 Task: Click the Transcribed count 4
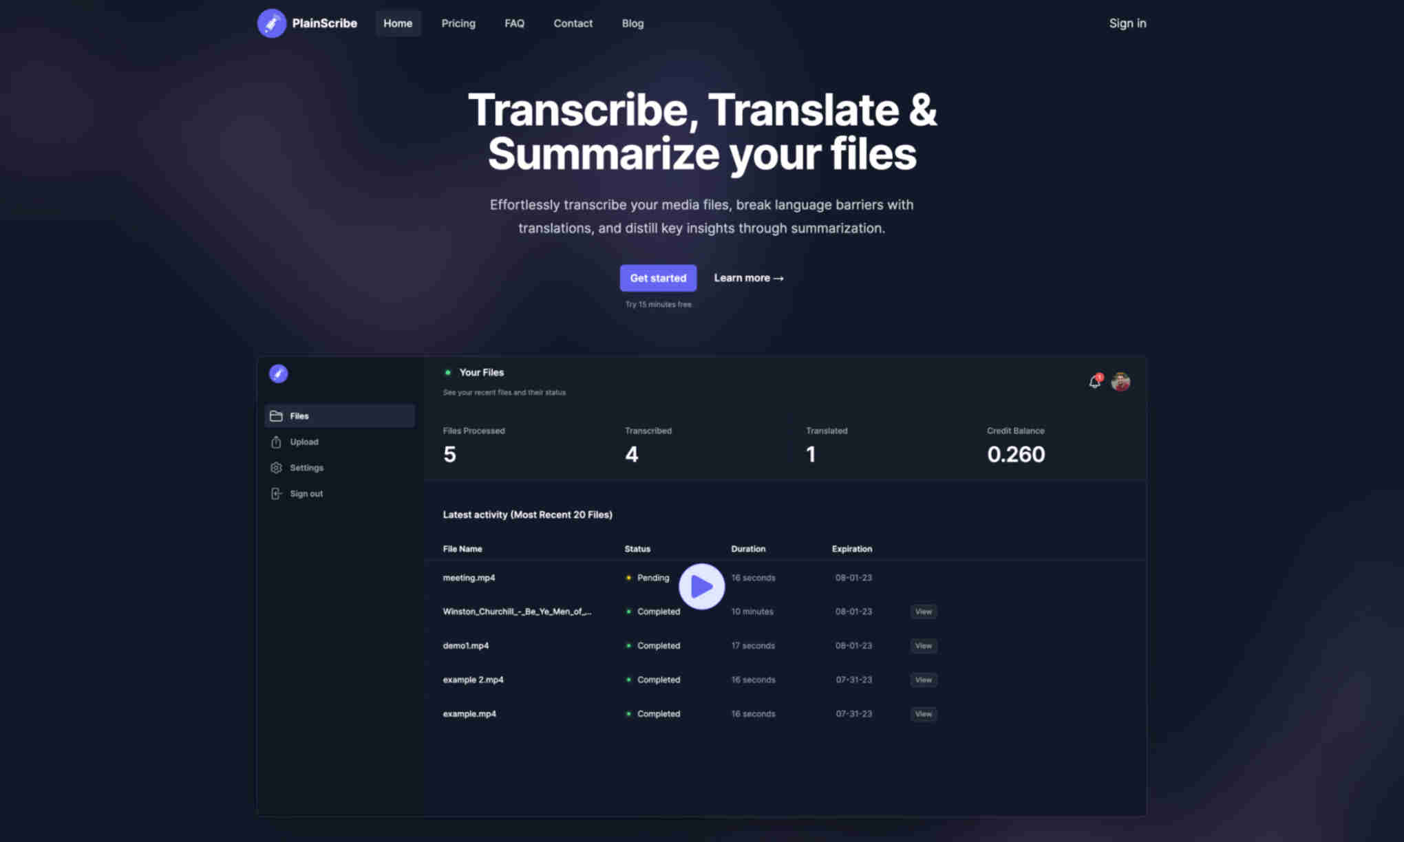tap(631, 454)
